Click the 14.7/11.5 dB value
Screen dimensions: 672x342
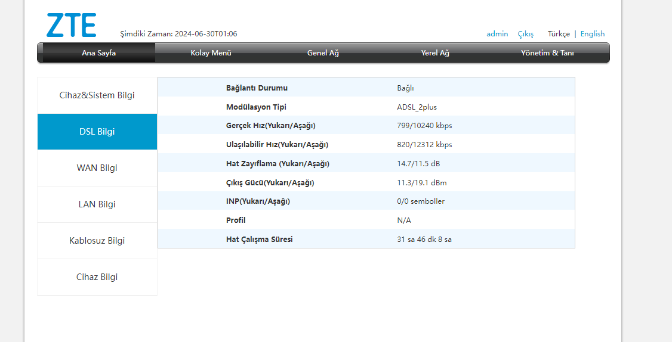[418, 163]
